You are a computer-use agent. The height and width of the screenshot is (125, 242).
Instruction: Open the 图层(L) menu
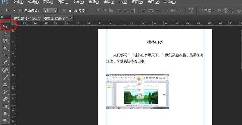[x=63, y=2]
